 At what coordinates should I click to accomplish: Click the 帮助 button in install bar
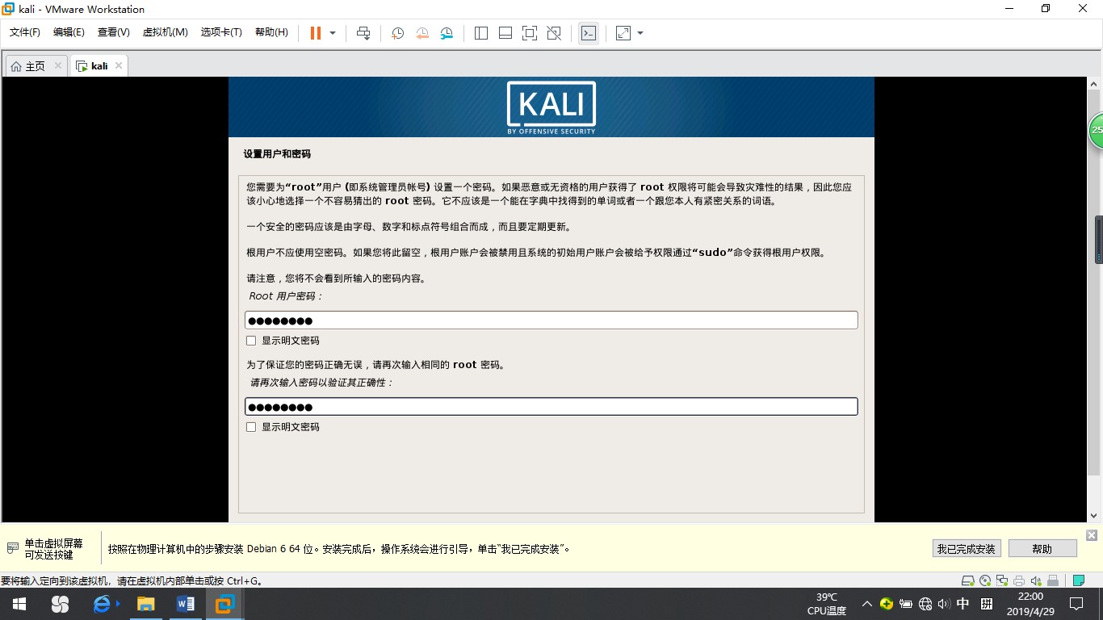[1042, 549]
